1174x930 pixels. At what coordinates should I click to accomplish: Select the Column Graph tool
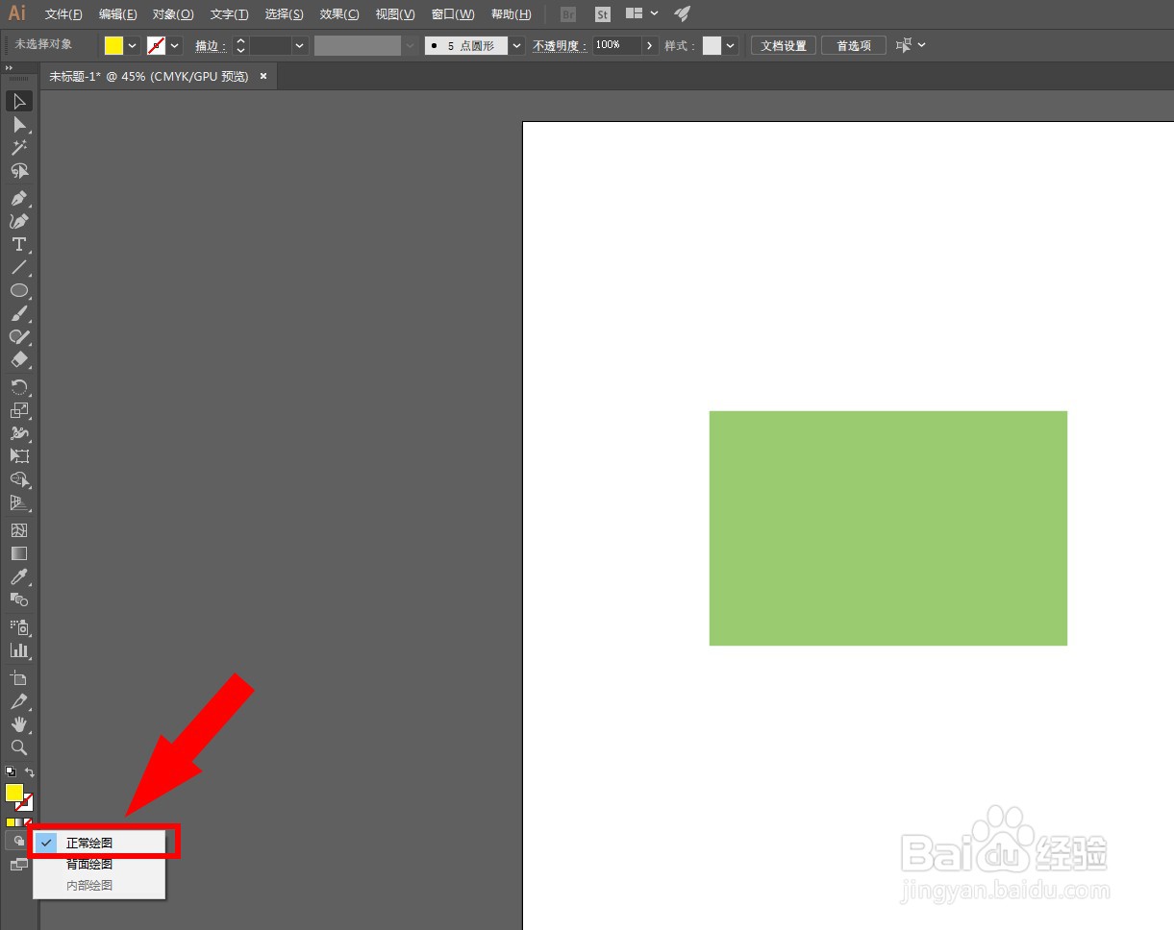point(19,650)
